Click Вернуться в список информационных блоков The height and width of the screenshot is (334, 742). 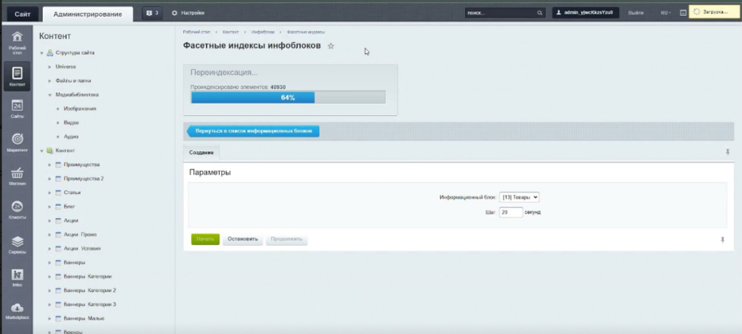[x=254, y=131]
